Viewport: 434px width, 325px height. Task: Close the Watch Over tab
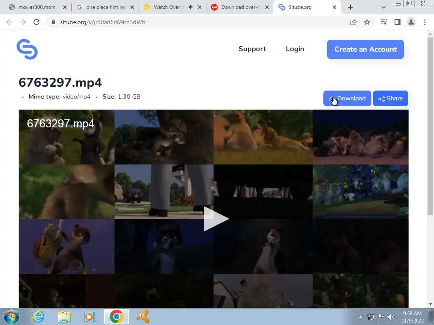point(200,7)
